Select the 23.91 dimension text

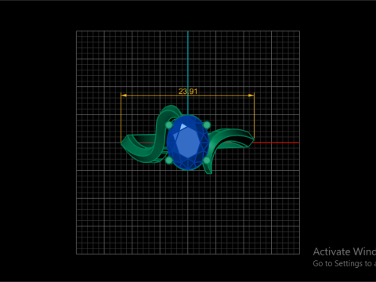(188, 91)
